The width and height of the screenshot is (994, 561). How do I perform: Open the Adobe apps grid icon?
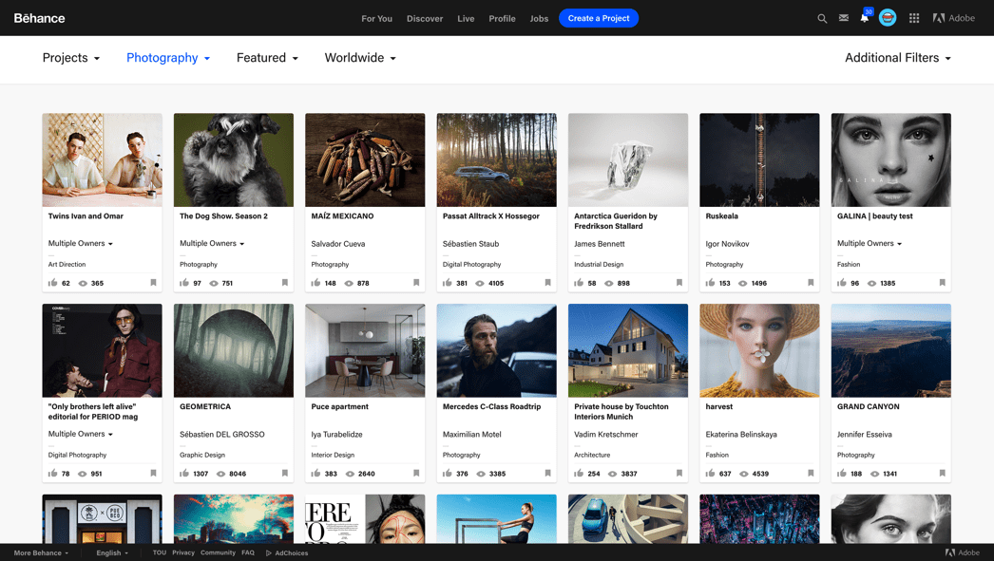(914, 18)
